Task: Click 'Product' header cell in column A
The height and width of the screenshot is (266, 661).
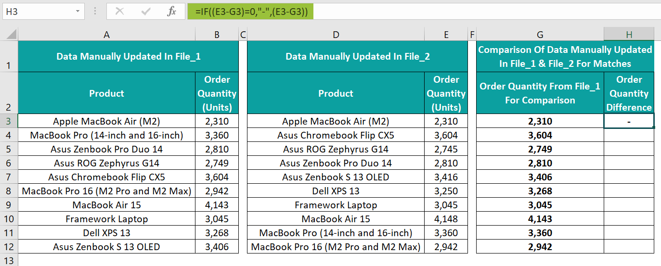Action: 106,93
